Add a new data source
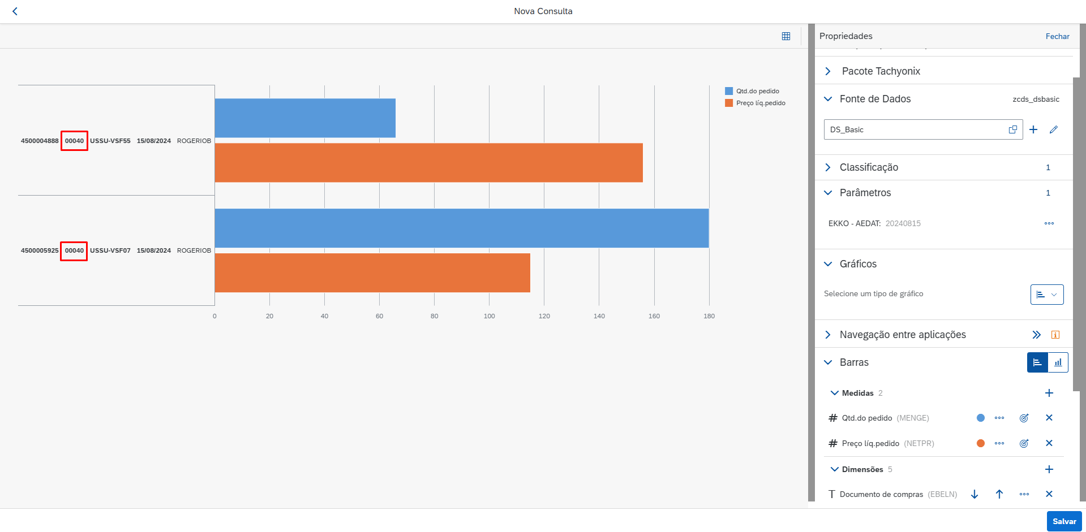This screenshot has width=1086, height=532. (1033, 129)
